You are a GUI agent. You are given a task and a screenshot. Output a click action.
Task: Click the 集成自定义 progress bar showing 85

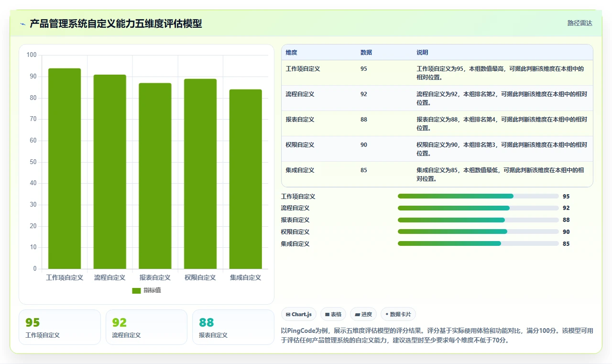[478, 244]
